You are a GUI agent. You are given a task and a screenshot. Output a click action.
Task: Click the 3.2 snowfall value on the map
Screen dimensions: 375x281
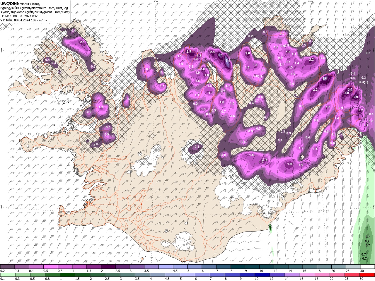pos(350,90)
